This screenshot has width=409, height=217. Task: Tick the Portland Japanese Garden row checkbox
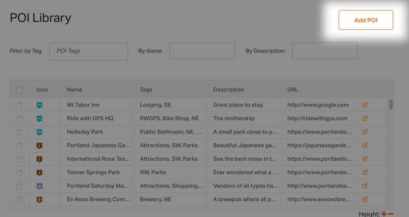(x=19, y=146)
